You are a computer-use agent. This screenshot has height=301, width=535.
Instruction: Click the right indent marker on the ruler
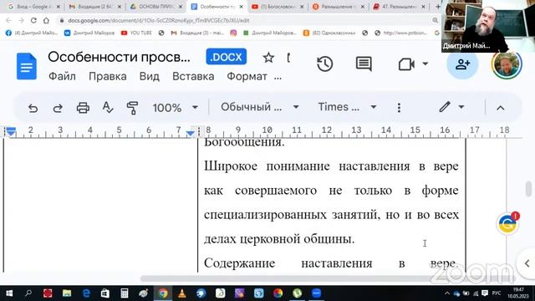[191, 133]
